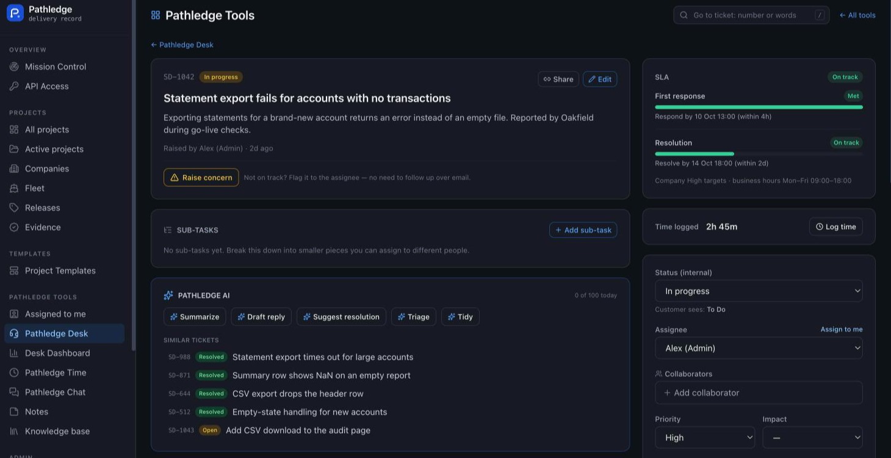Follow the Assign to me link
The width and height of the screenshot is (891, 458).
tap(842, 329)
